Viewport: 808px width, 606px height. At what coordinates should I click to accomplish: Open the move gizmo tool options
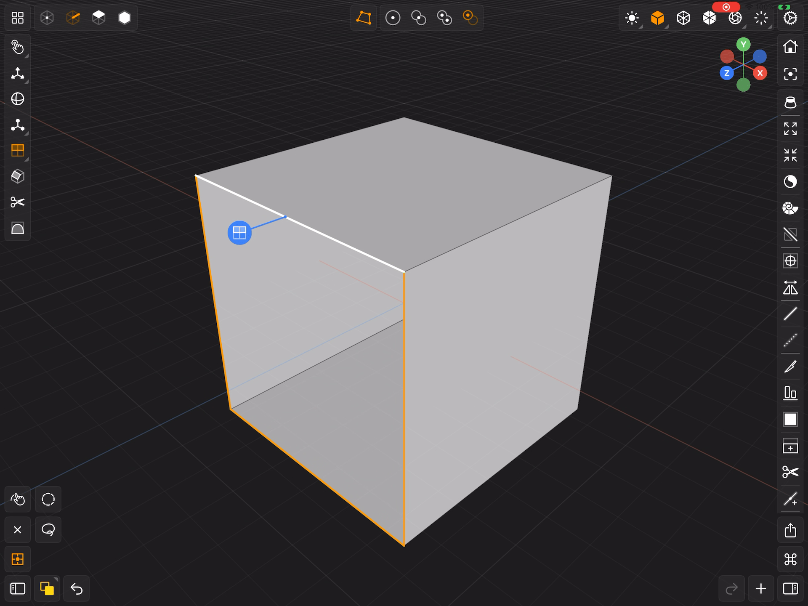pyautogui.click(x=17, y=74)
